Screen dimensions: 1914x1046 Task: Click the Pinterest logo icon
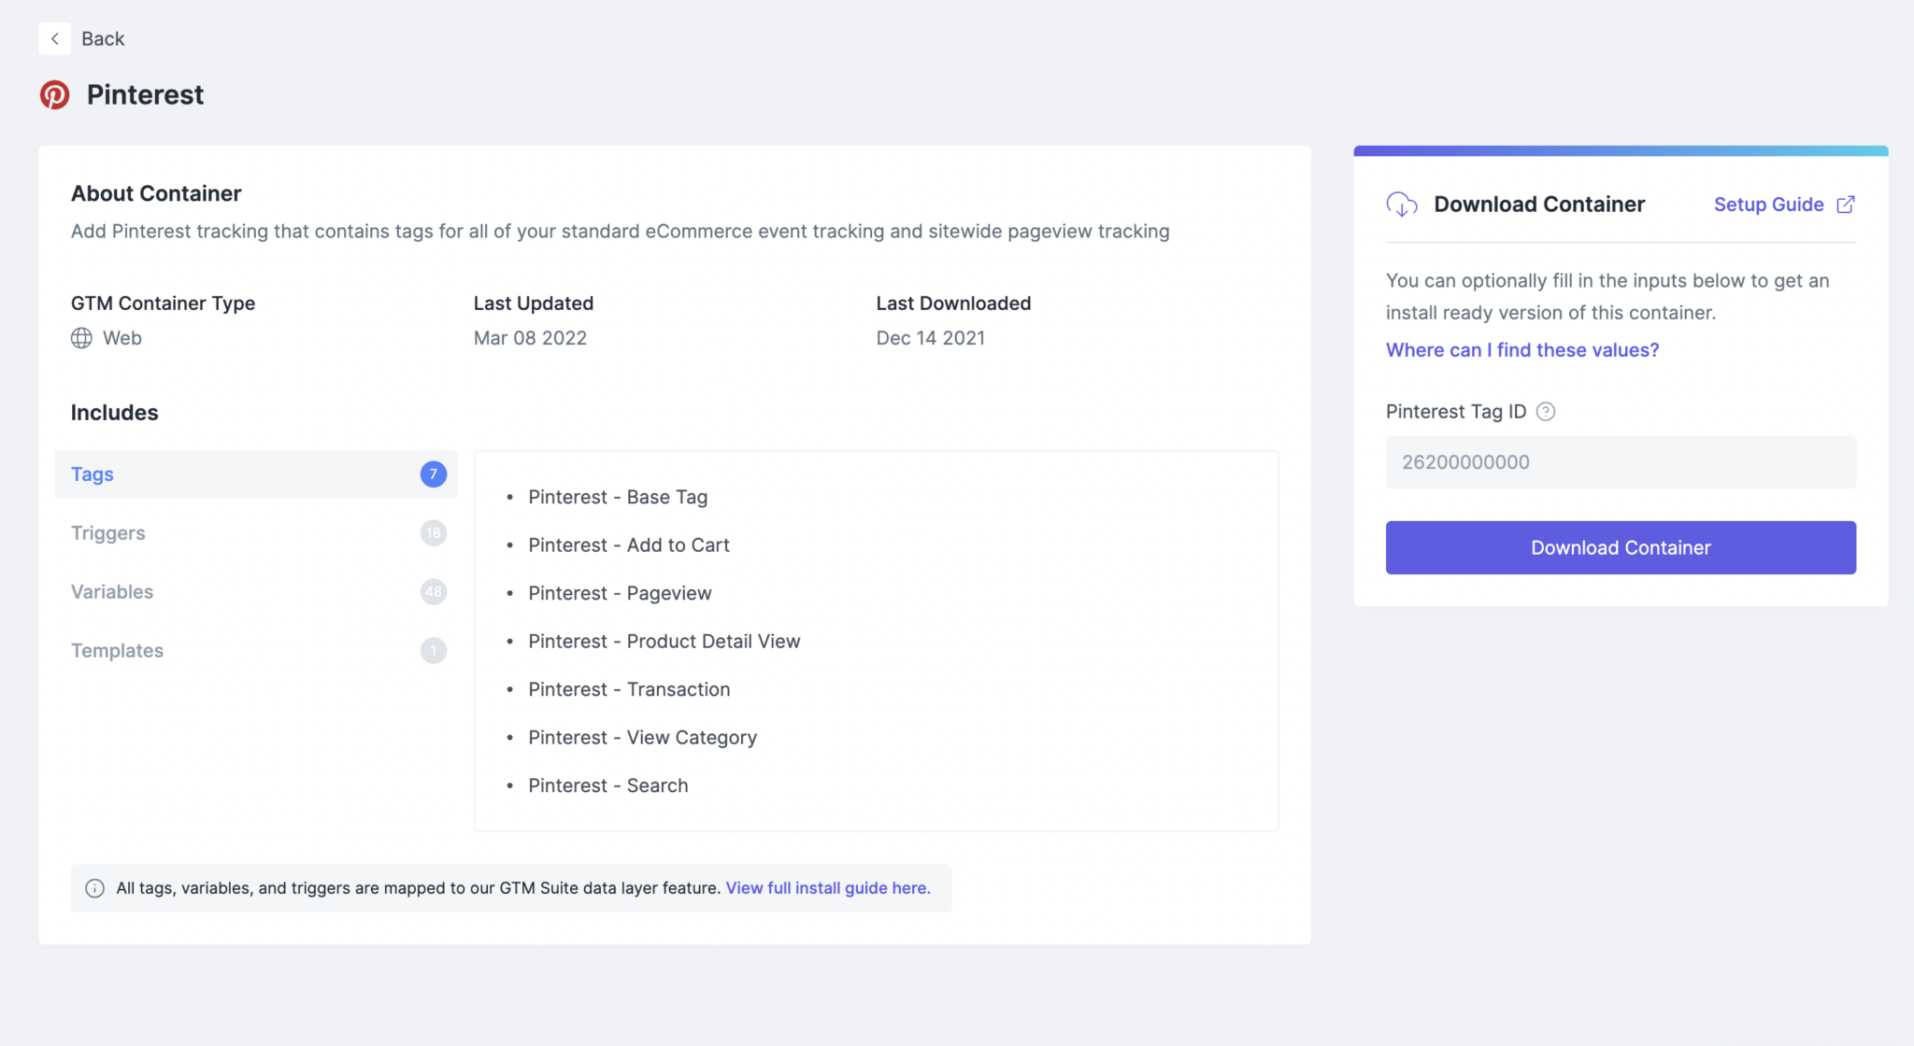(x=54, y=94)
